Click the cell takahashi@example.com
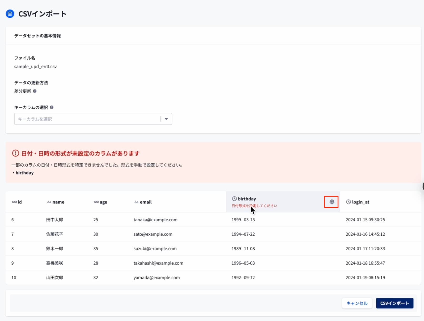Screen dimensions: 424x321 click(158, 263)
